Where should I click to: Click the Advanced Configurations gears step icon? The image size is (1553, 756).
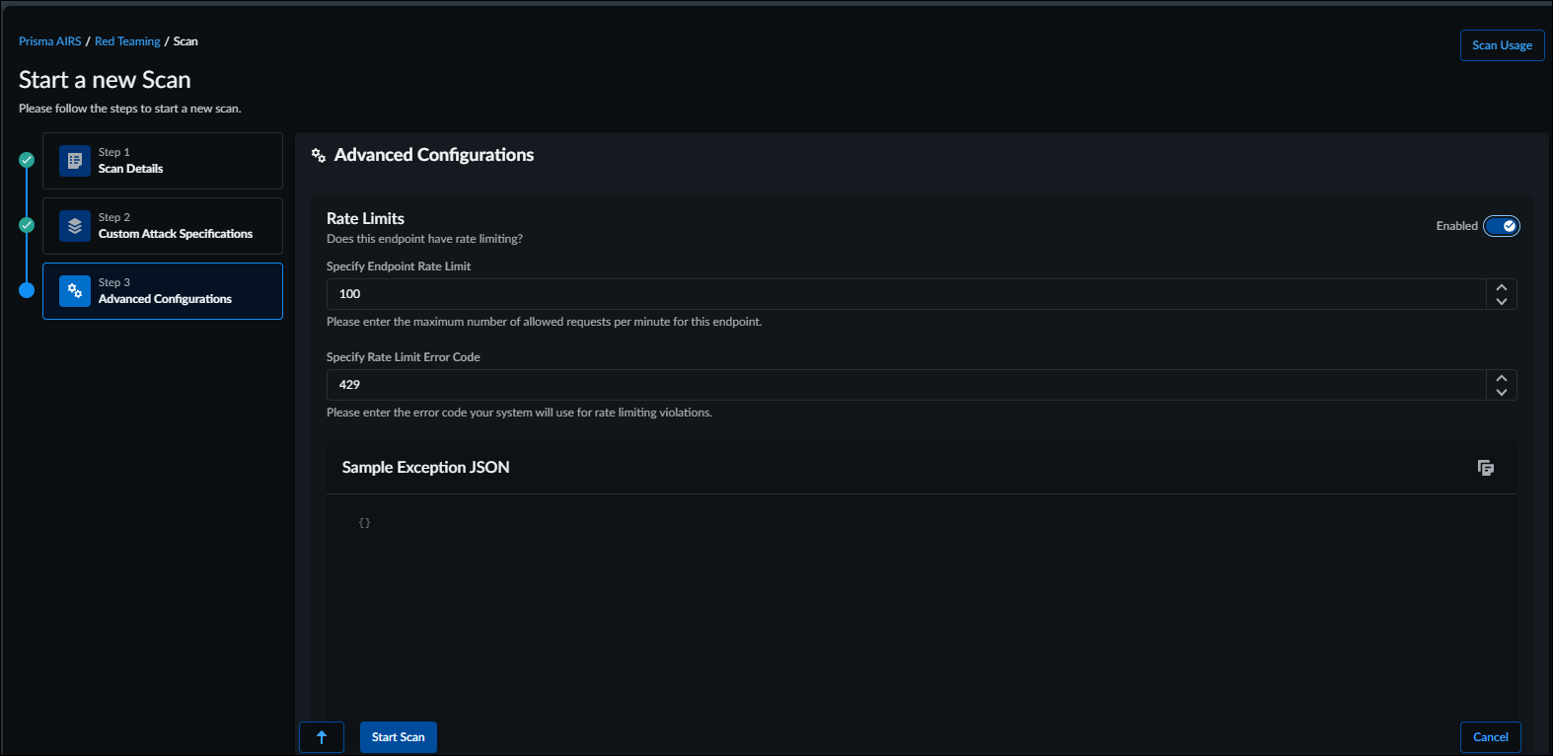click(75, 291)
